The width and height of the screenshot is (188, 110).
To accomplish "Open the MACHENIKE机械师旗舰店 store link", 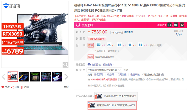I will (x=104, y=79).
